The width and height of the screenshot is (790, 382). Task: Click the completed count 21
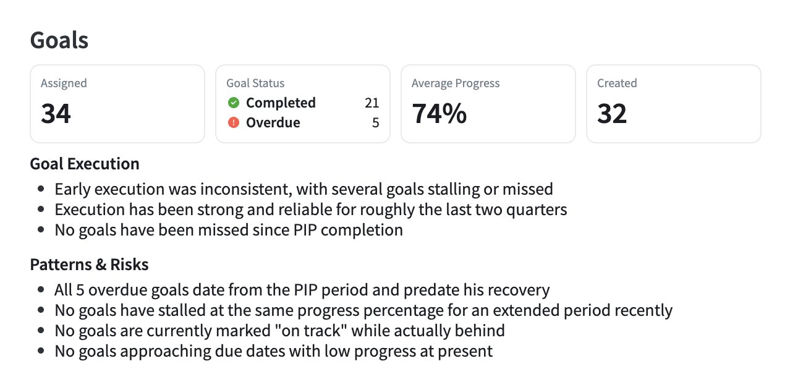[x=372, y=103]
